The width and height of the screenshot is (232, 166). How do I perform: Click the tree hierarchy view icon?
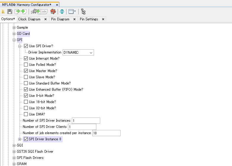pyautogui.click(x=83, y=12)
